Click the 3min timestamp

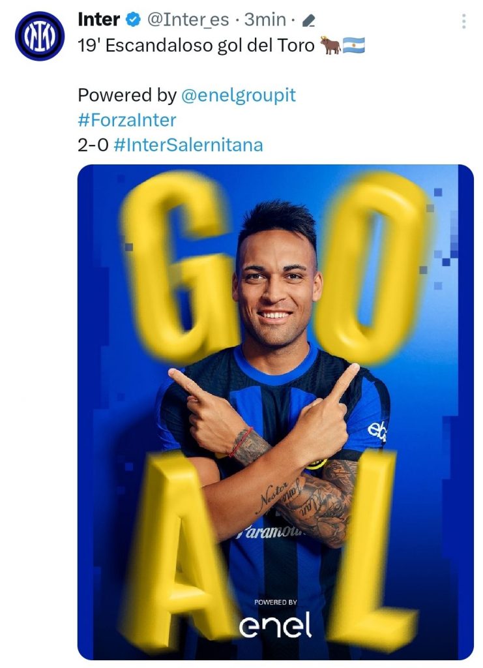(x=265, y=20)
